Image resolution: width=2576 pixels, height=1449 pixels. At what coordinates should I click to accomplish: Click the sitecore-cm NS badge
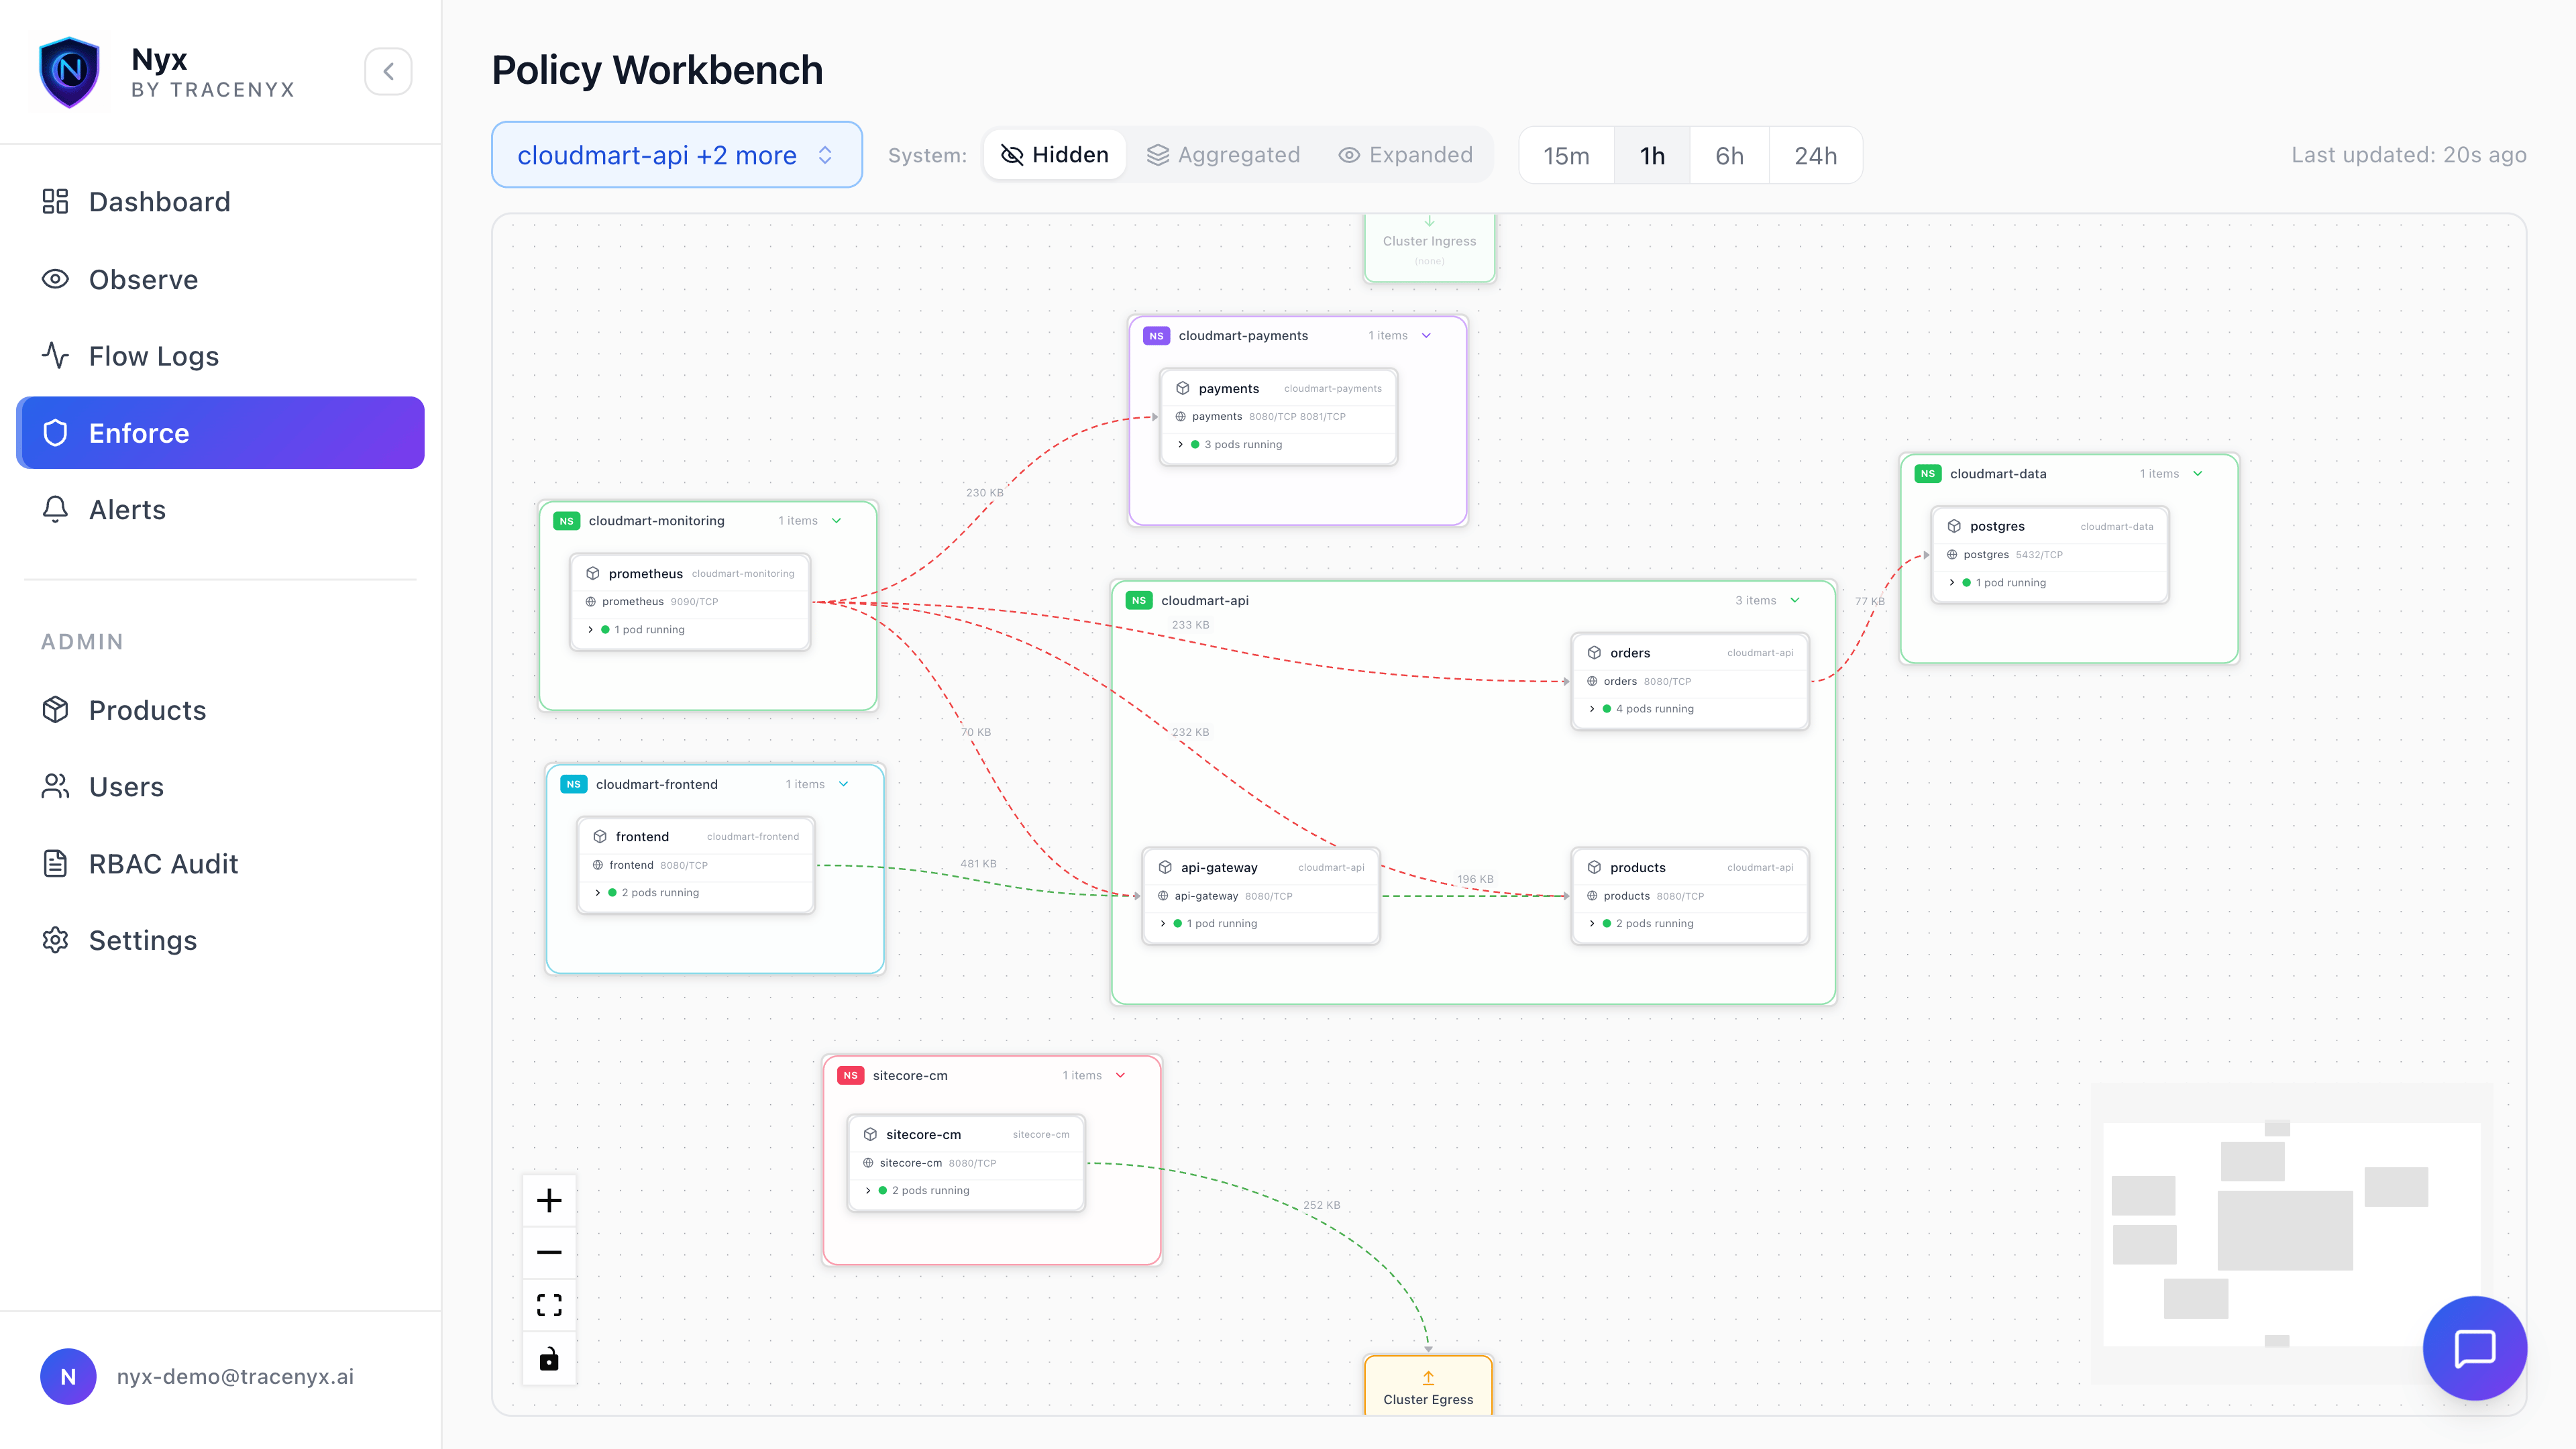[x=850, y=1076]
